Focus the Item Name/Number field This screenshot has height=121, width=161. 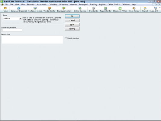12,30
